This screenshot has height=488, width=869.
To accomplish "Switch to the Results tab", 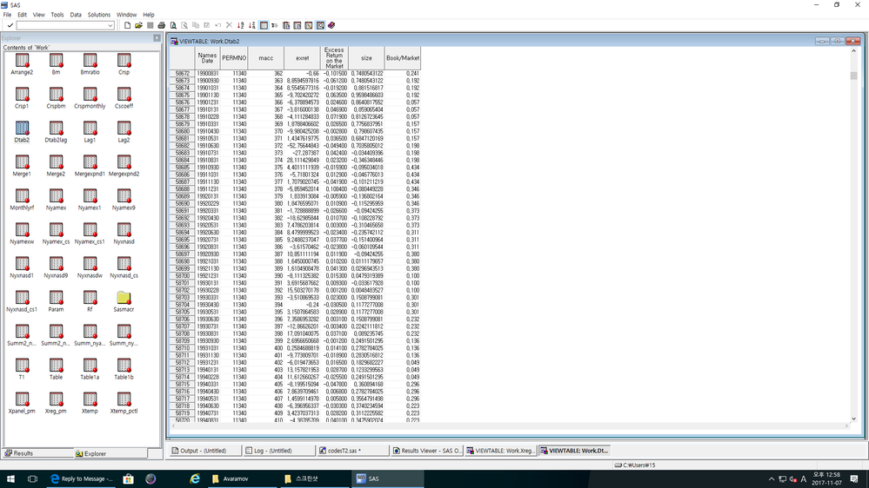I will pos(37,453).
